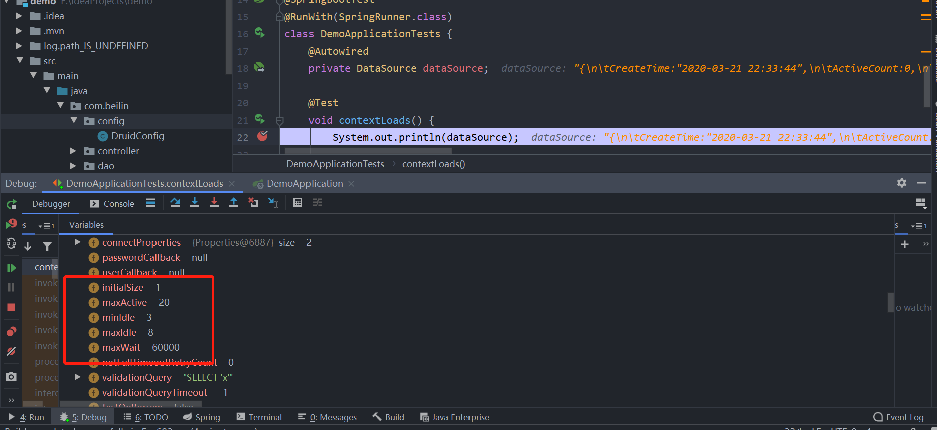
Task: Click the Variables panel vertical scrollbar thumb
Action: (x=891, y=302)
